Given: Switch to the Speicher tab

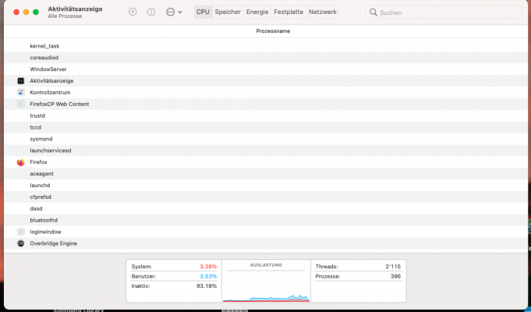Looking at the screenshot, I should tap(228, 12).
